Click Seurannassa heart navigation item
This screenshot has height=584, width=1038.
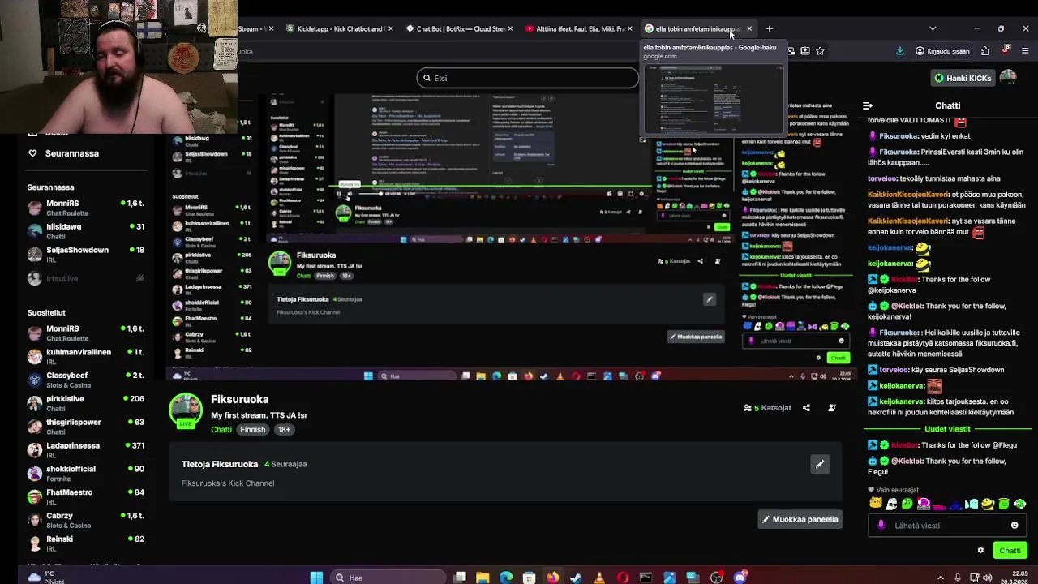pos(63,153)
